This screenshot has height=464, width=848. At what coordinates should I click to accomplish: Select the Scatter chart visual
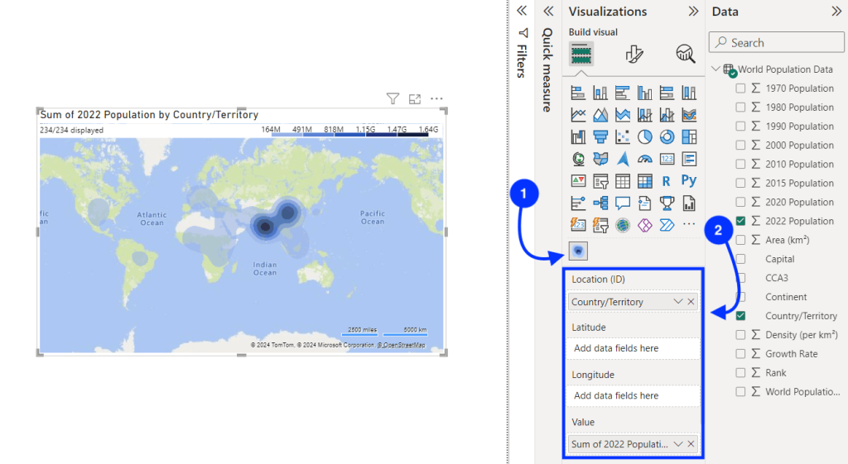[623, 137]
